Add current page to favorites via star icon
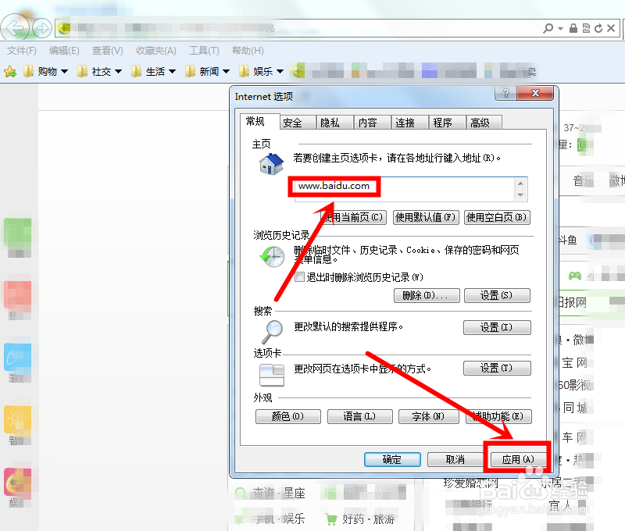This screenshot has height=531, width=625. point(9,71)
